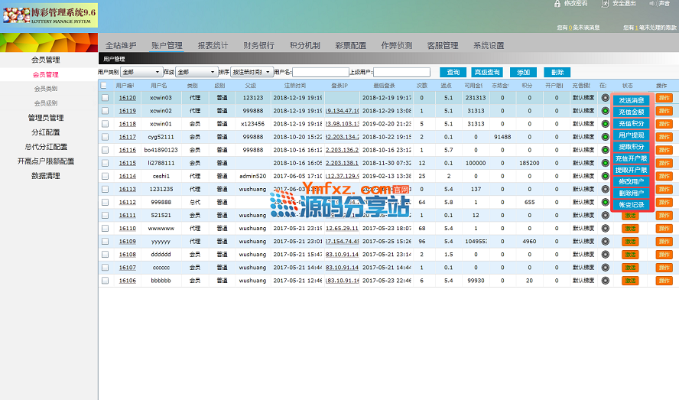
Task: Click status indicator in bbbbbb's row
Action: pos(606,280)
